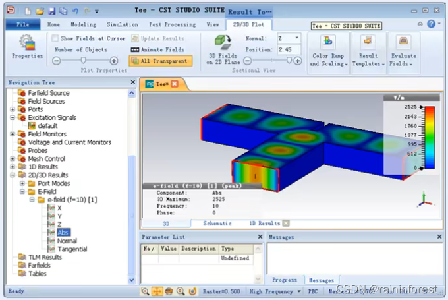
Task: Close the Messages panel
Action: click(x=439, y=237)
